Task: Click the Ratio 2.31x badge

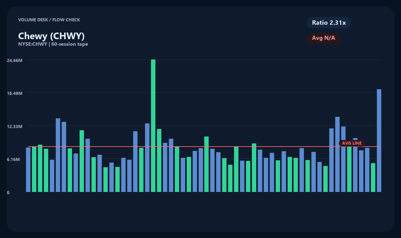Action: [329, 23]
